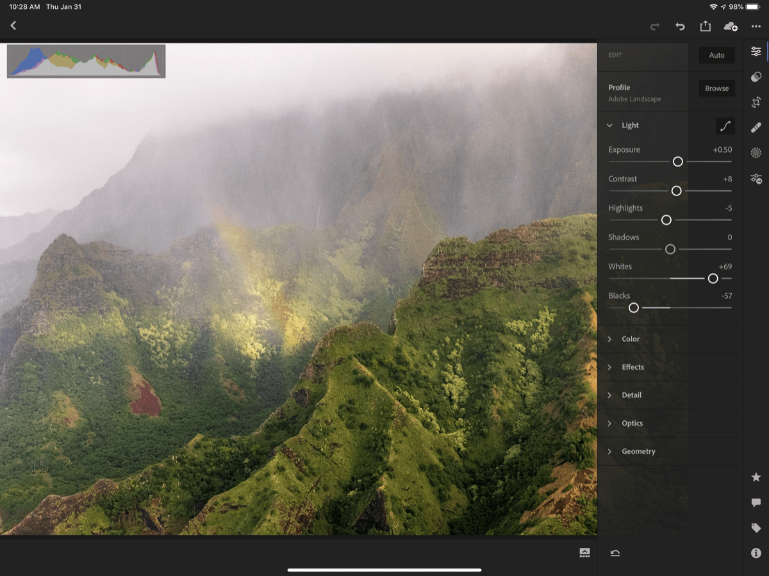Viewport: 769px width, 576px height.
Task: Tap the share export icon
Action: coord(705,26)
